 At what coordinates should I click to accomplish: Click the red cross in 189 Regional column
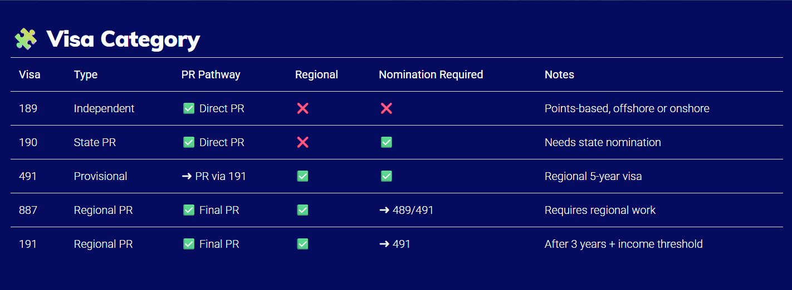[302, 108]
